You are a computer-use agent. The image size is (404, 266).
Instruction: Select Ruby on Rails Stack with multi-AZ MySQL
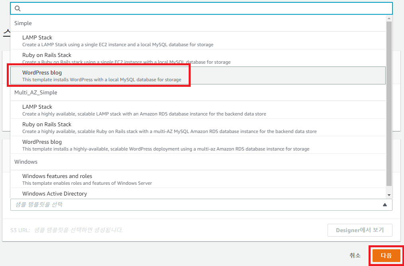click(x=198, y=127)
